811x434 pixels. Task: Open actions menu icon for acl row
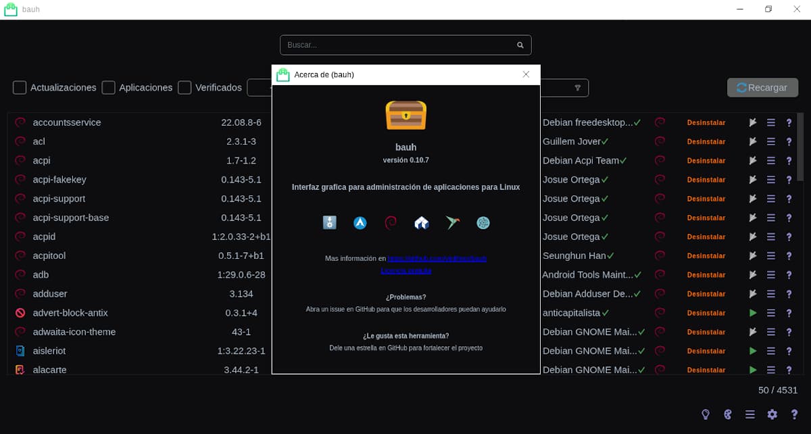[770, 141]
